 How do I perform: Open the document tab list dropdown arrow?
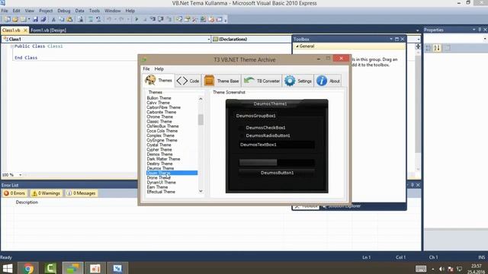(x=417, y=30)
